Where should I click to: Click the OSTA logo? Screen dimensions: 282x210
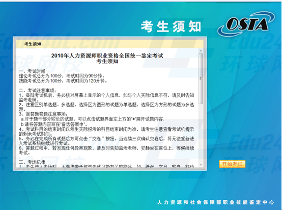(x=246, y=24)
